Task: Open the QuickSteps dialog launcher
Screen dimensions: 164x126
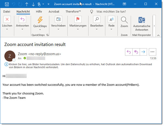Action: coord(48,35)
